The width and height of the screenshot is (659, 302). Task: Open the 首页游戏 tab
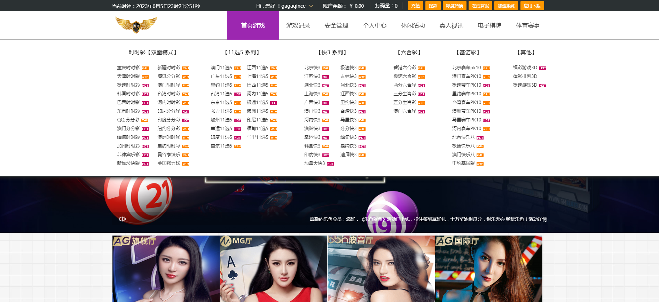253,25
